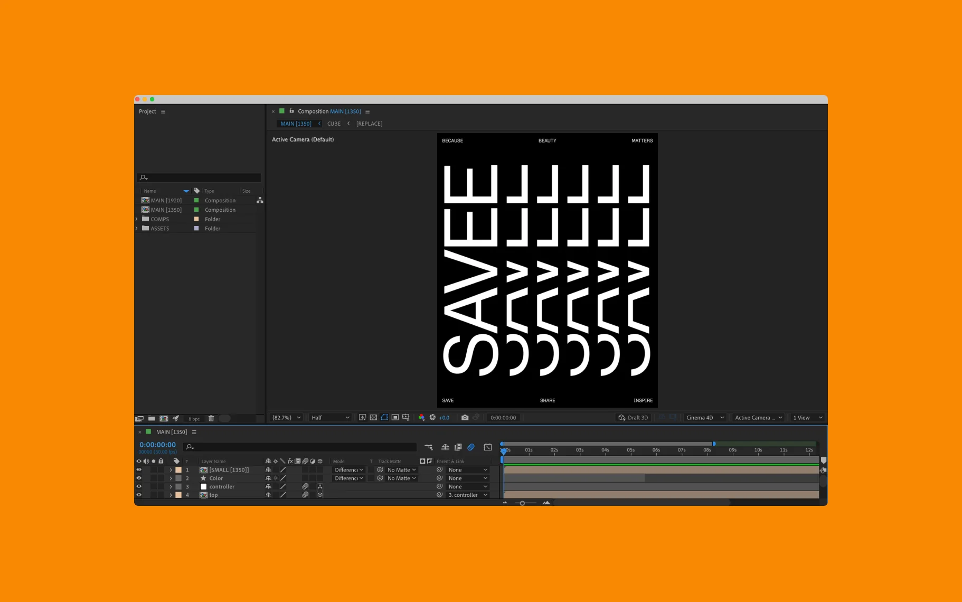Click the Project panel search field

[199, 177]
